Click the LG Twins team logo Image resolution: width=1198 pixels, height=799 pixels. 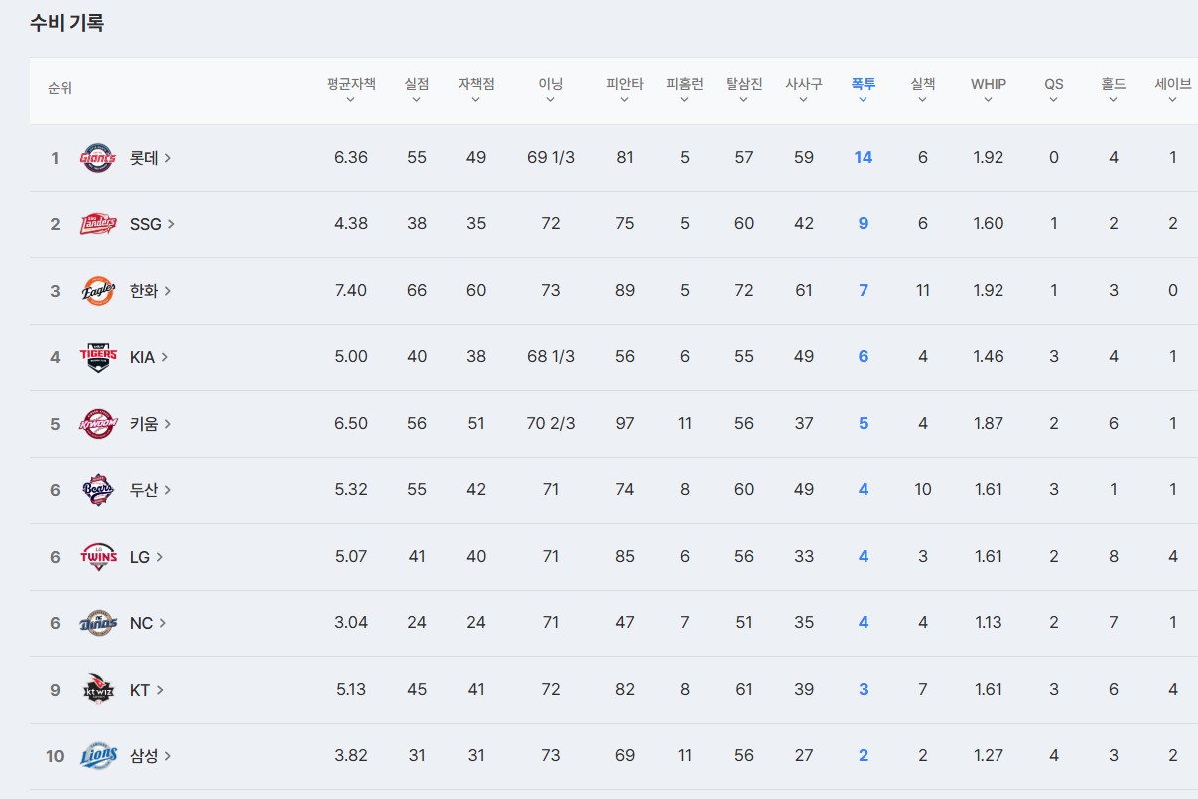(x=98, y=557)
